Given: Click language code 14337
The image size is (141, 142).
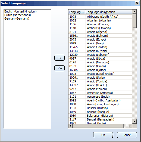Looking at the screenshot, I should pyautogui.click(x=74, y=85).
